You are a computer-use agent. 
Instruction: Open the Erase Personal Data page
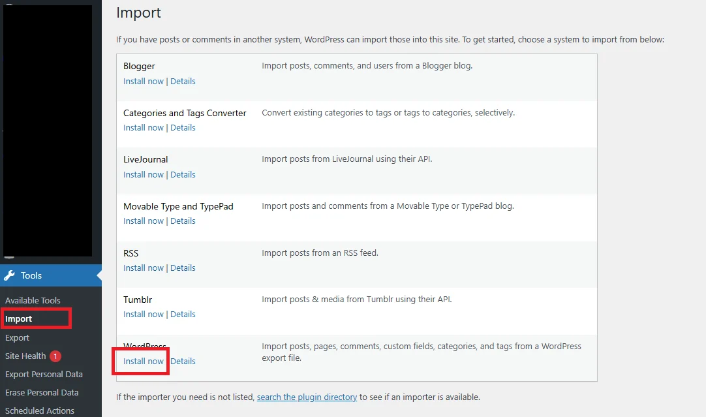41,392
